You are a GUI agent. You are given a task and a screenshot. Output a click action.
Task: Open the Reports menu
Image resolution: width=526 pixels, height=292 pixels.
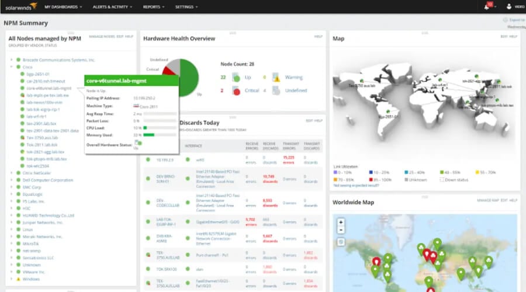154,6
